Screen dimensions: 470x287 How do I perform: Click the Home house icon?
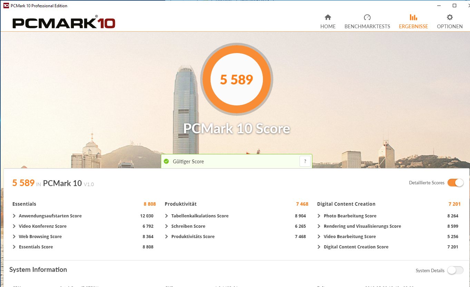pos(328,17)
